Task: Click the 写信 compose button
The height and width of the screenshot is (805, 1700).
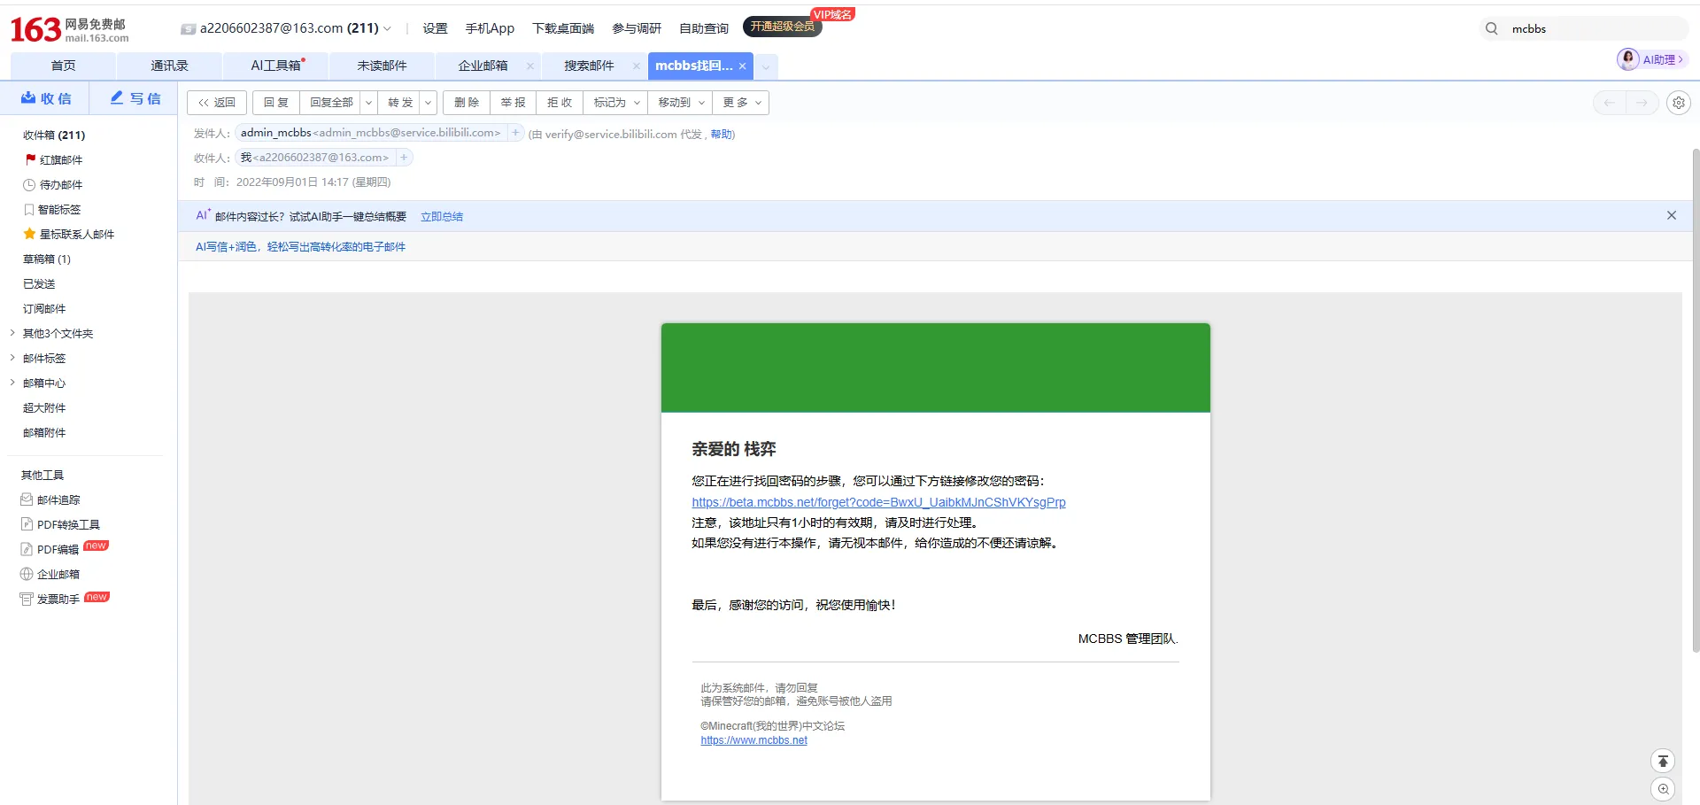Action: click(x=135, y=98)
